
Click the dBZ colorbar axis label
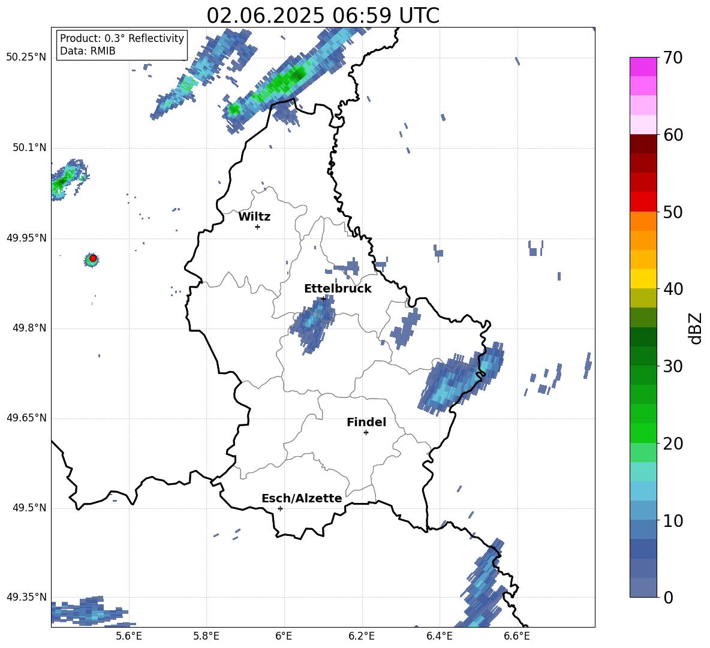click(695, 328)
